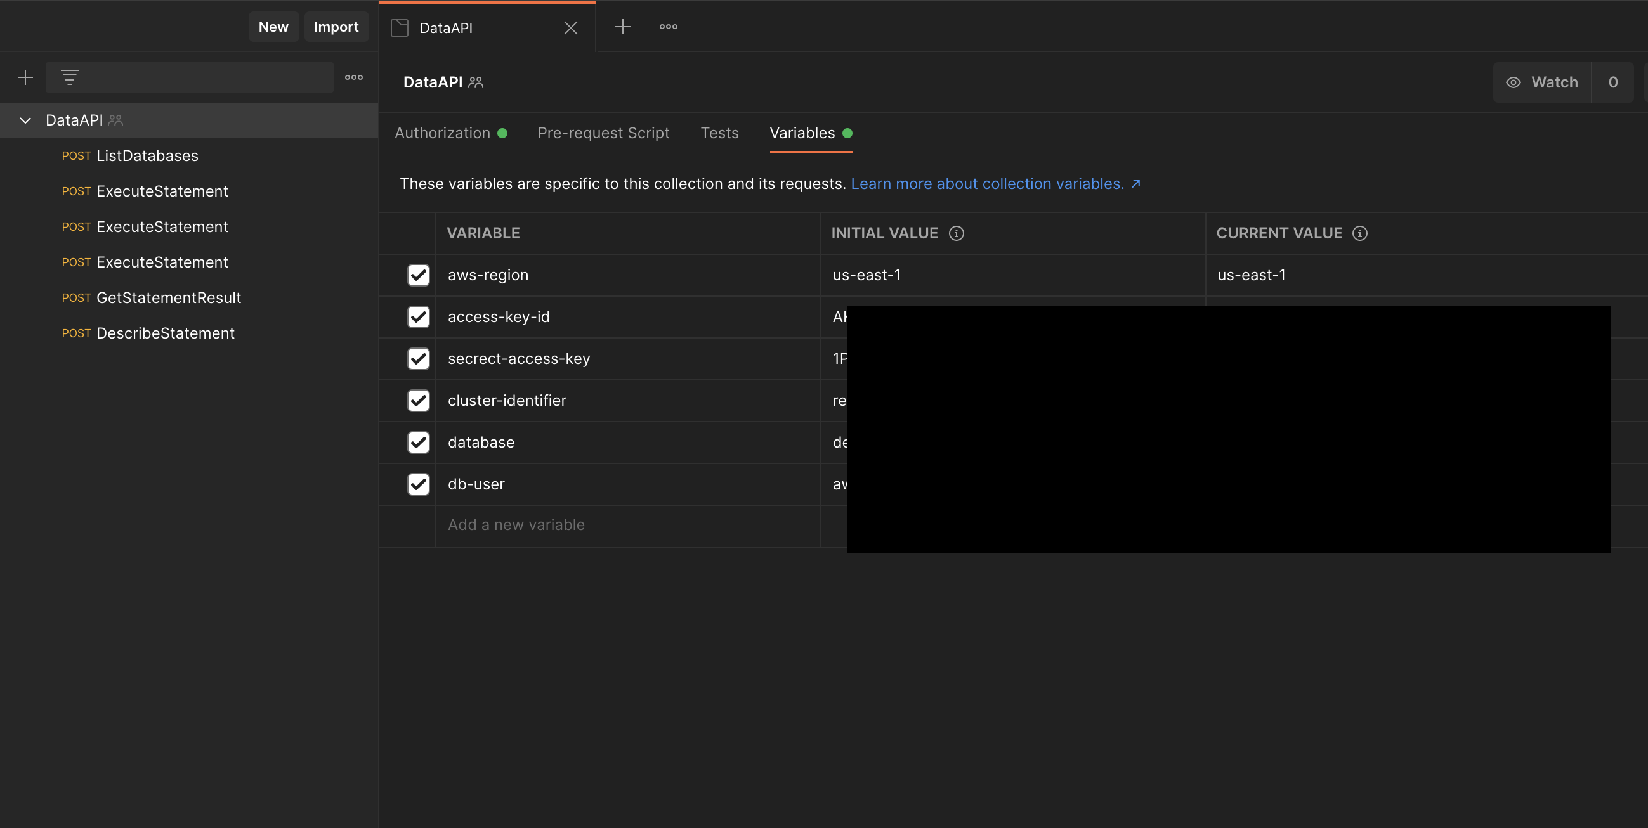Screen dimensions: 1648x828
Task: Switch to the Authorization tab
Action: [x=450, y=133]
